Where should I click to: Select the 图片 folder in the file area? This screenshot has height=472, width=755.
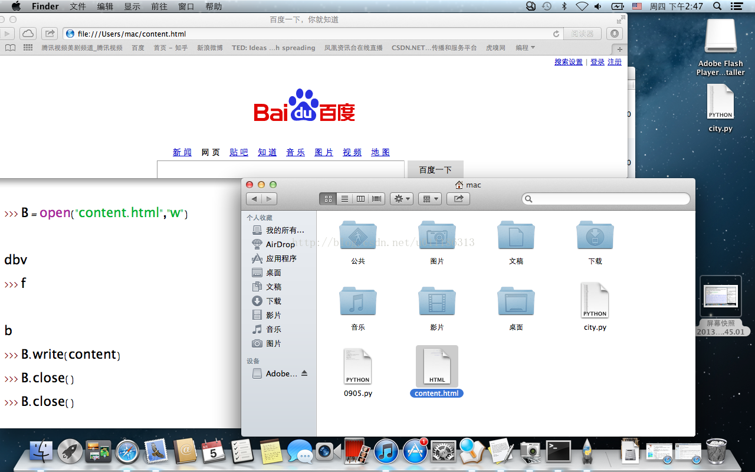click(437, 236)
